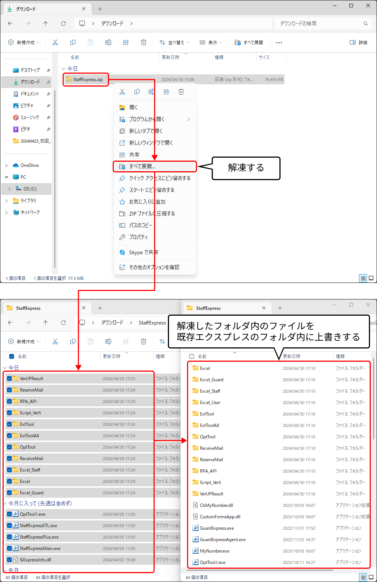Expand ネットワーク node in navigation pane
The width and height of the screenshot is (377, 582).
pyautogui.click(x=6, y=213)
